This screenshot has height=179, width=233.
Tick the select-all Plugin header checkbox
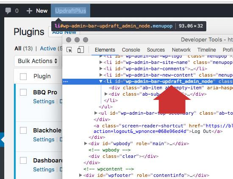coord(23,77)
